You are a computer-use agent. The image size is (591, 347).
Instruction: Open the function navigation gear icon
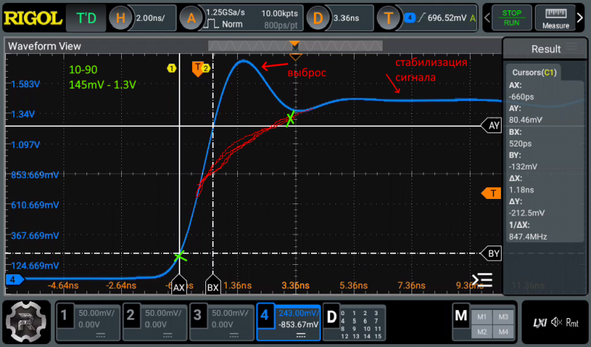(25, 323)
